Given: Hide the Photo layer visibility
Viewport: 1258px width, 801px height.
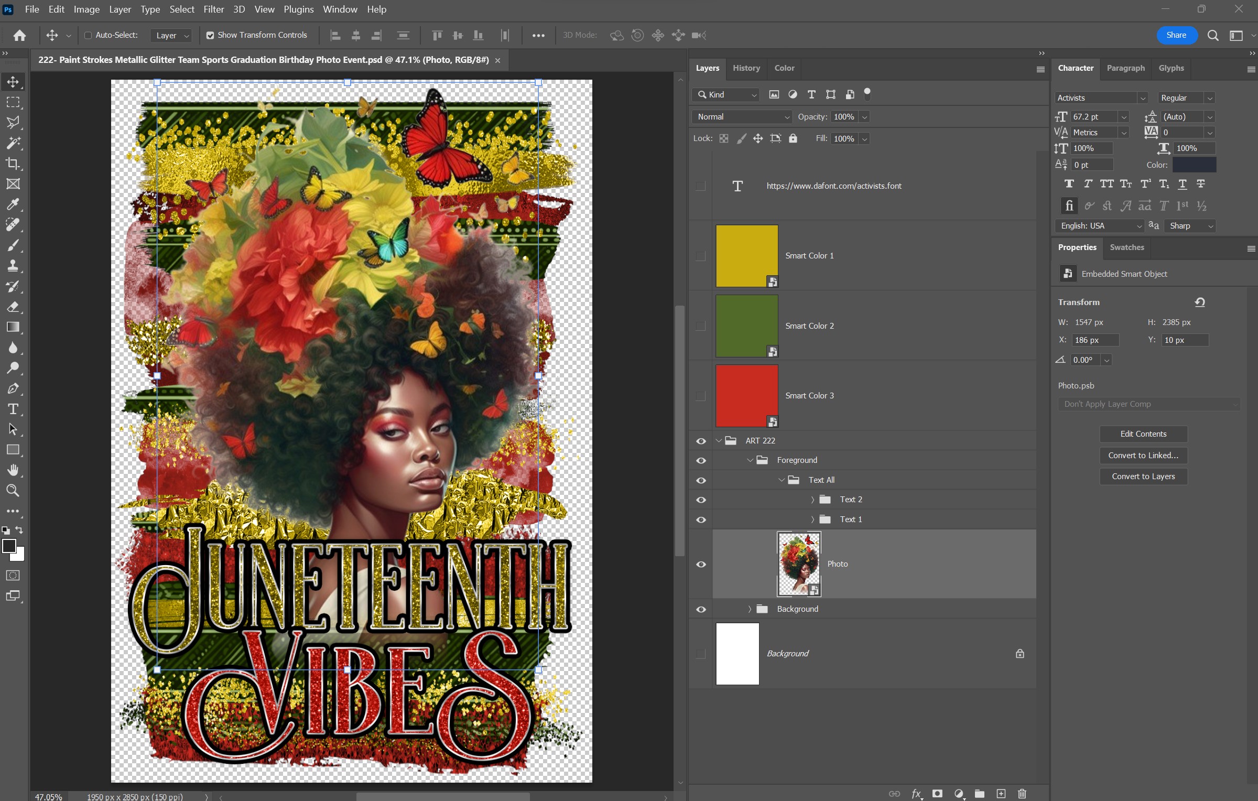Looking at the screenshot, I should tap(701, 564).
